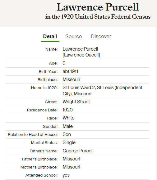The width and height of the screenshot is (157, 180).
Task: Click the relation value Son
Action: pos(67,134)
